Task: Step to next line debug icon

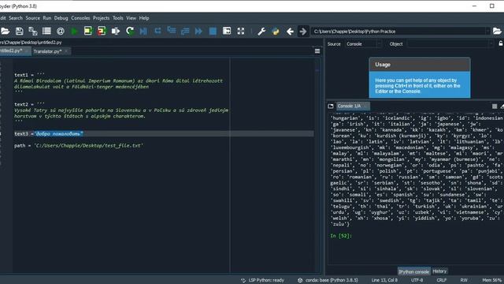Action: [x=157, y=31]
